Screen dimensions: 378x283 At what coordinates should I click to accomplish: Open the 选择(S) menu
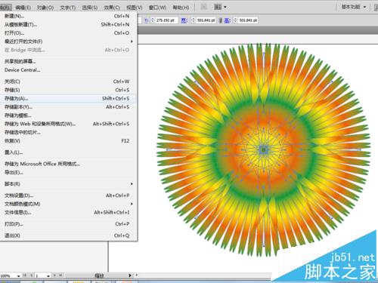[x=90, y=8]
